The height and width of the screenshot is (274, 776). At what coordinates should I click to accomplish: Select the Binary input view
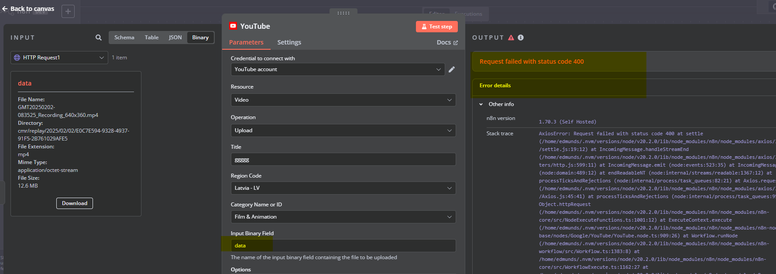click(x=200, y=38)
